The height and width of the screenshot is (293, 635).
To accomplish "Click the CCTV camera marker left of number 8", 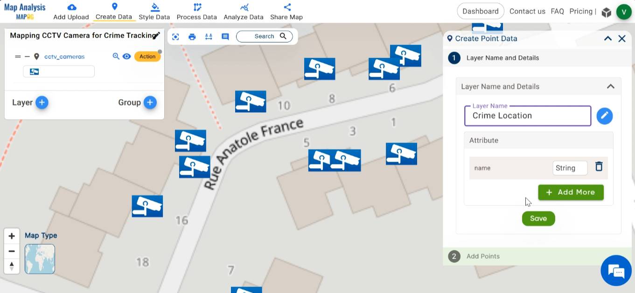I will pyautogui.click(x=320, y=69).
